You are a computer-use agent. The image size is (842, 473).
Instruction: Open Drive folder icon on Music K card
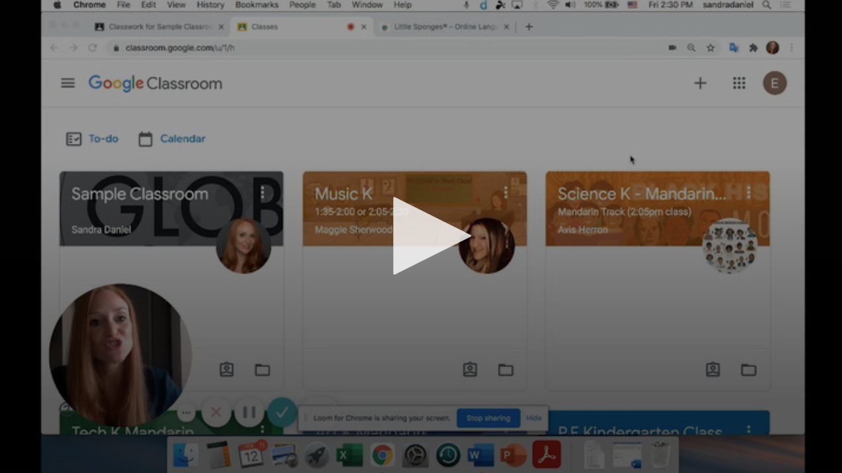click(506, 370)
